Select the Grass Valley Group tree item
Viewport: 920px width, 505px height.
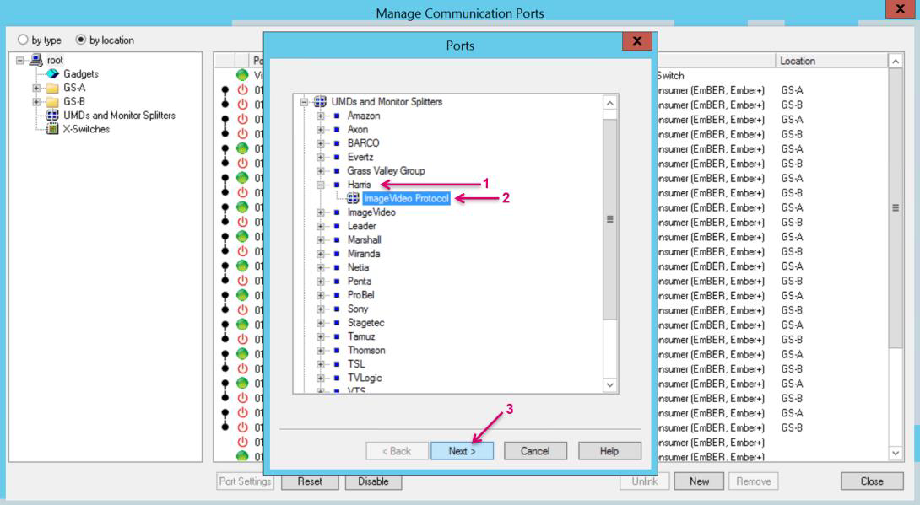[x=381, y=170]
